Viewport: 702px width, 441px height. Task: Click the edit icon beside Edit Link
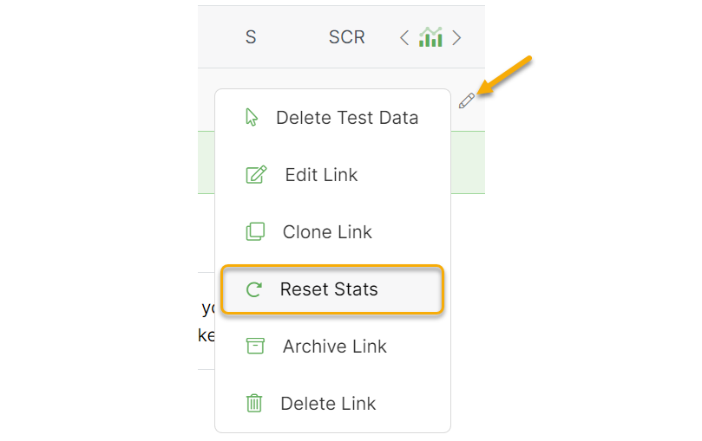256,175
